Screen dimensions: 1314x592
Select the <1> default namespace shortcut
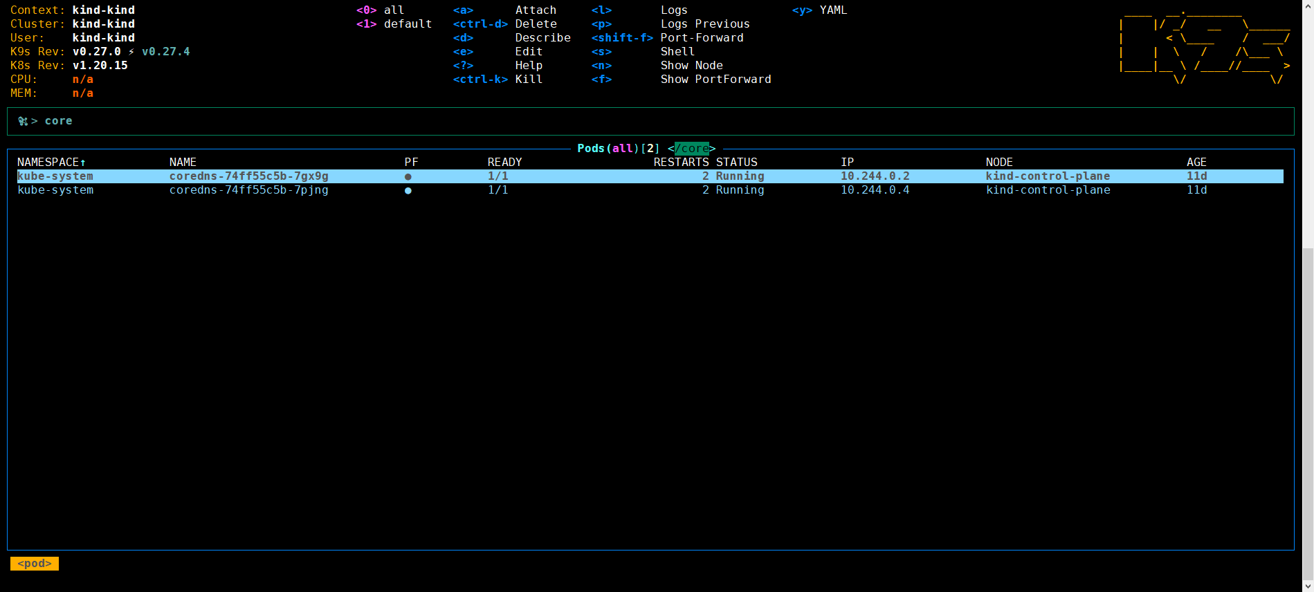(394, 24)
